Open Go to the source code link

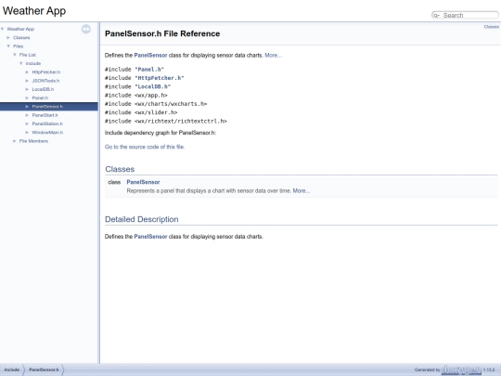tap(145, 147)
